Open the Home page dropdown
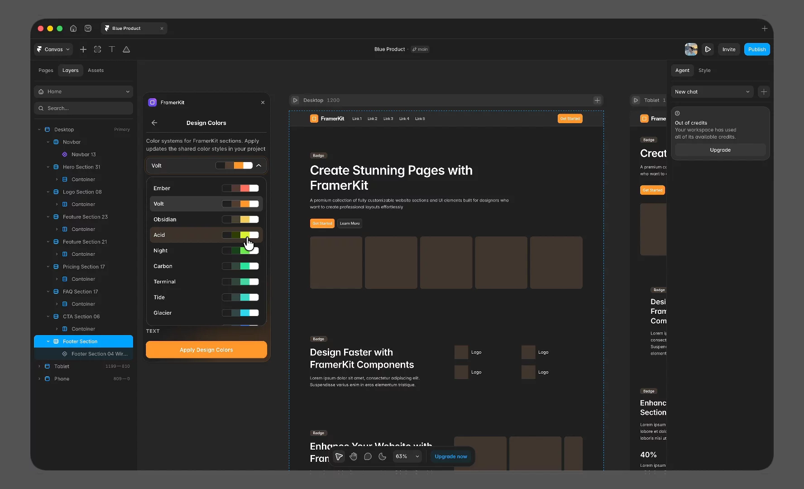804x489 pixels. pyautogui.click(x=83, y=91)
